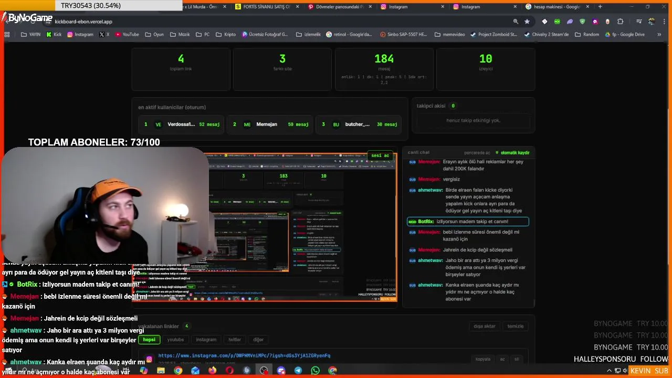The width and height of the screenshot is (672, 378).
Task: Open the Instagram bookmark in bookmarks bar
Action: point(80,35)
